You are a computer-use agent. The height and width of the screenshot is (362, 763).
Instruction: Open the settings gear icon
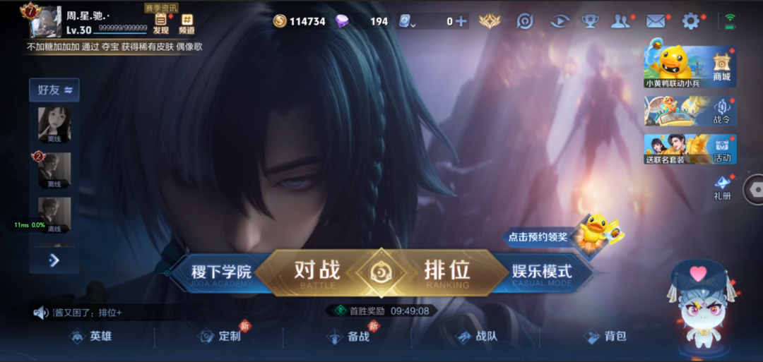click(690, 21)
